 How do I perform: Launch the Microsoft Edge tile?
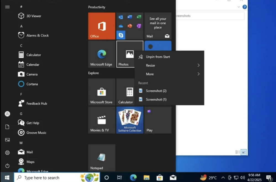point(101,54)
